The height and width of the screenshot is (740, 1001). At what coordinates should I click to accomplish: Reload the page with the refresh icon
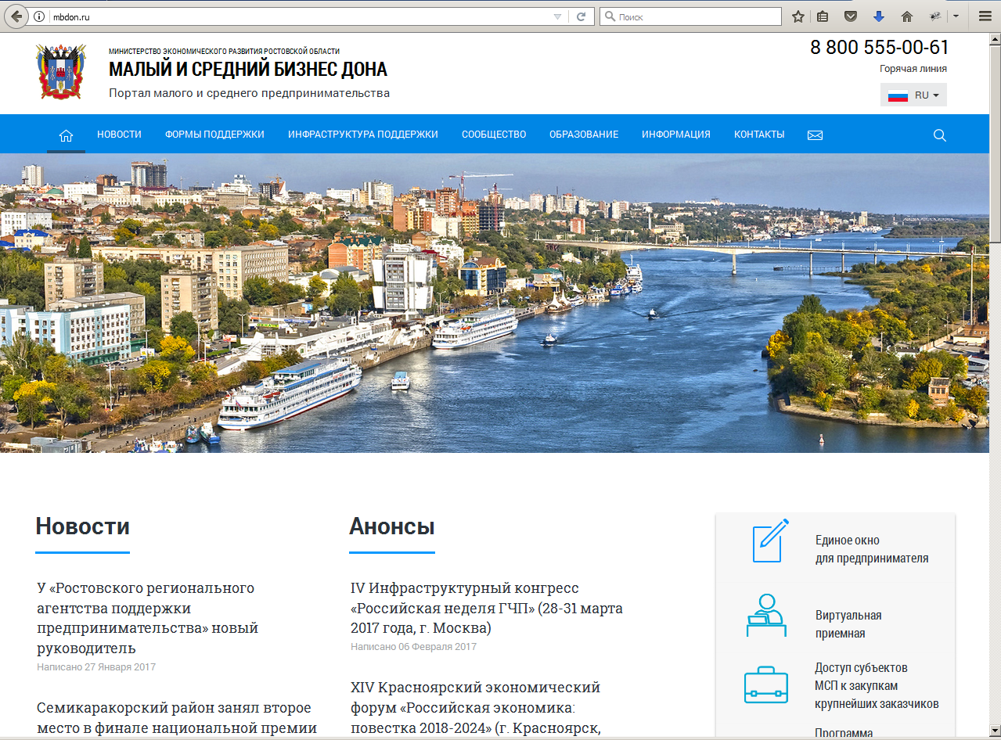click(x=582, y=16)
